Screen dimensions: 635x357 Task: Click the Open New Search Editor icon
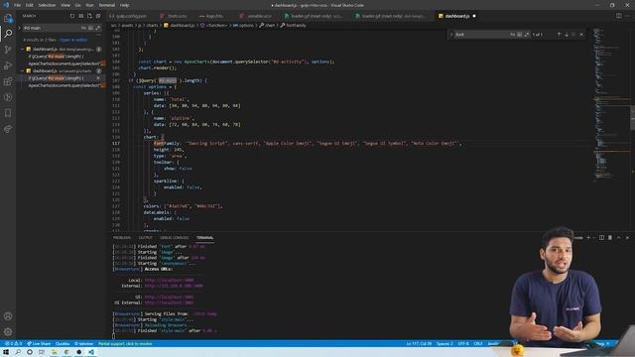(x=89, y=16)
